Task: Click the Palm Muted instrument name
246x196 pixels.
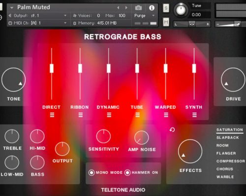Action: click(x=33, y=7)
